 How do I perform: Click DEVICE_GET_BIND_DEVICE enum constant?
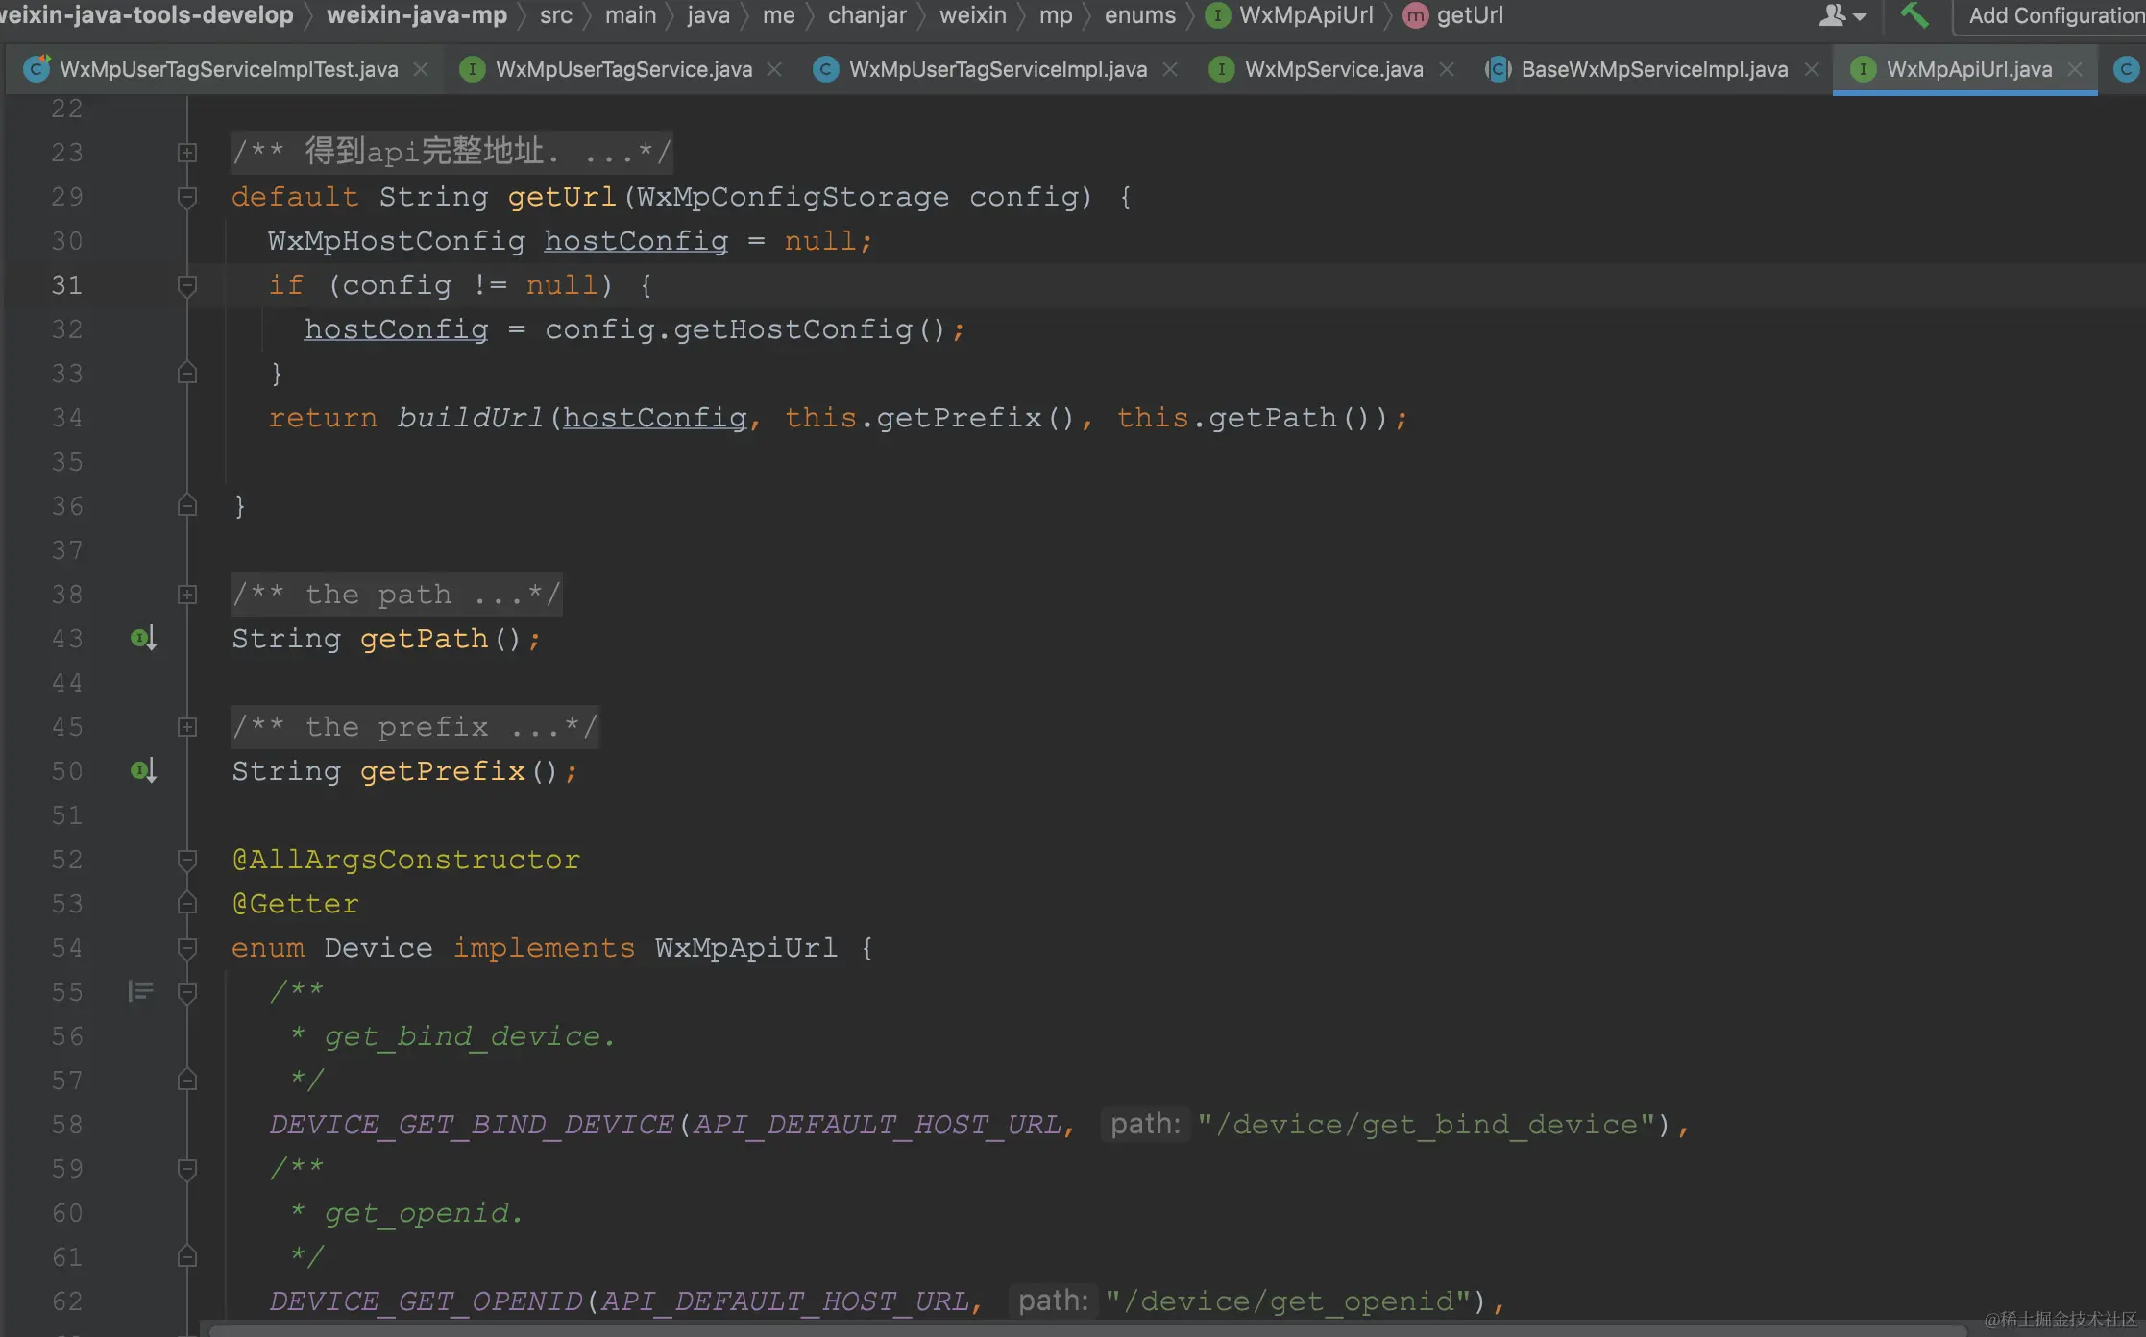click(x=471, y=1125)
